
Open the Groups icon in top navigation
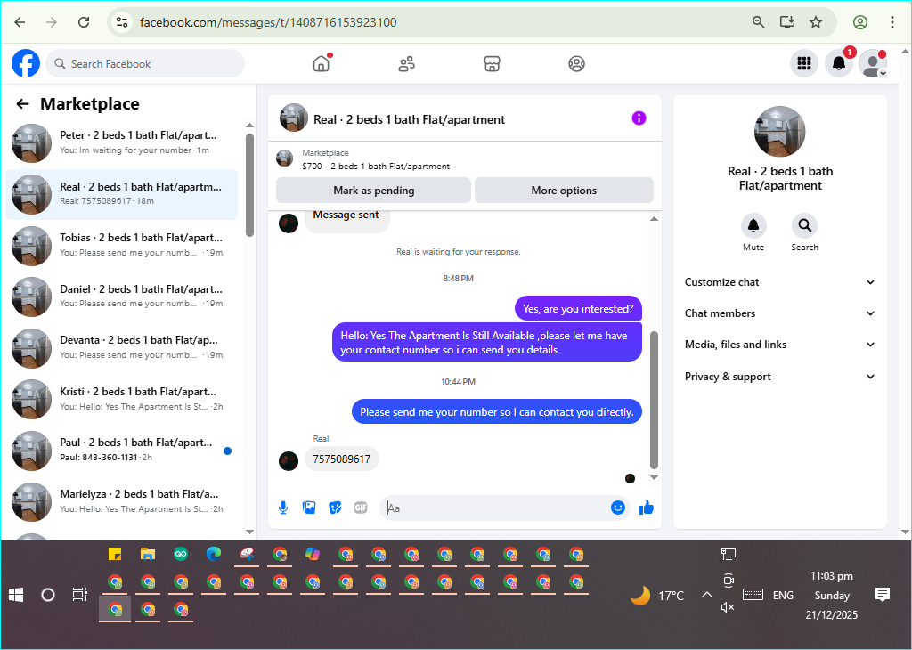pyautogui.click(x=576, y=63)
